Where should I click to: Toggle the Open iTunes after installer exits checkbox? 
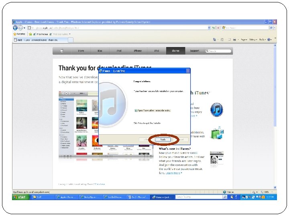click(x=136, y=111)
